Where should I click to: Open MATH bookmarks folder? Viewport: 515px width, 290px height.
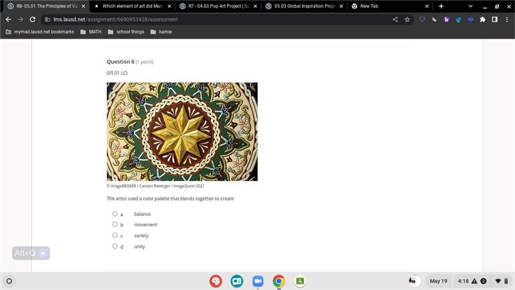(91, 32)
